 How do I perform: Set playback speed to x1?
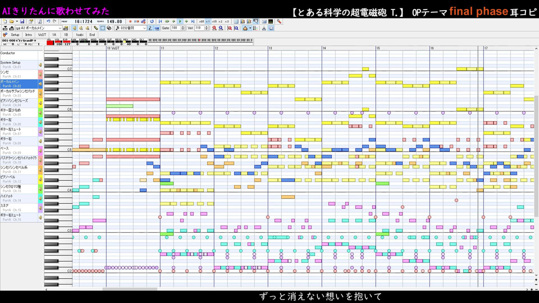click(x=208, y=21)
